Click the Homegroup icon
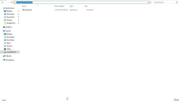 [x=4, y=60]
